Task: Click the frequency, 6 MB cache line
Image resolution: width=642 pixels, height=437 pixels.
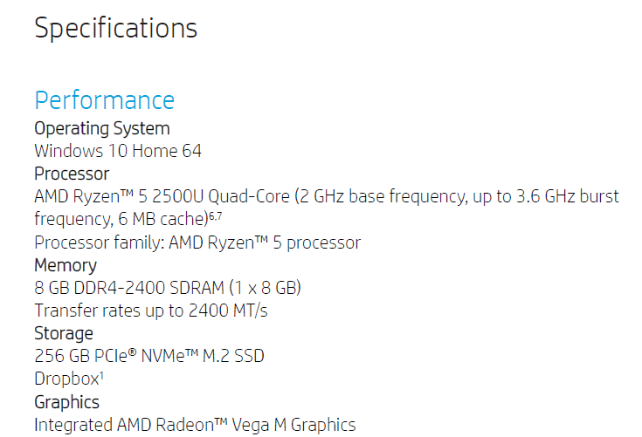Action: click(128, 219)
